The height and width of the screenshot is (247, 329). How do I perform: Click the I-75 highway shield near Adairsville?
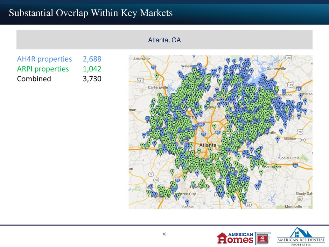click(154, 67)
